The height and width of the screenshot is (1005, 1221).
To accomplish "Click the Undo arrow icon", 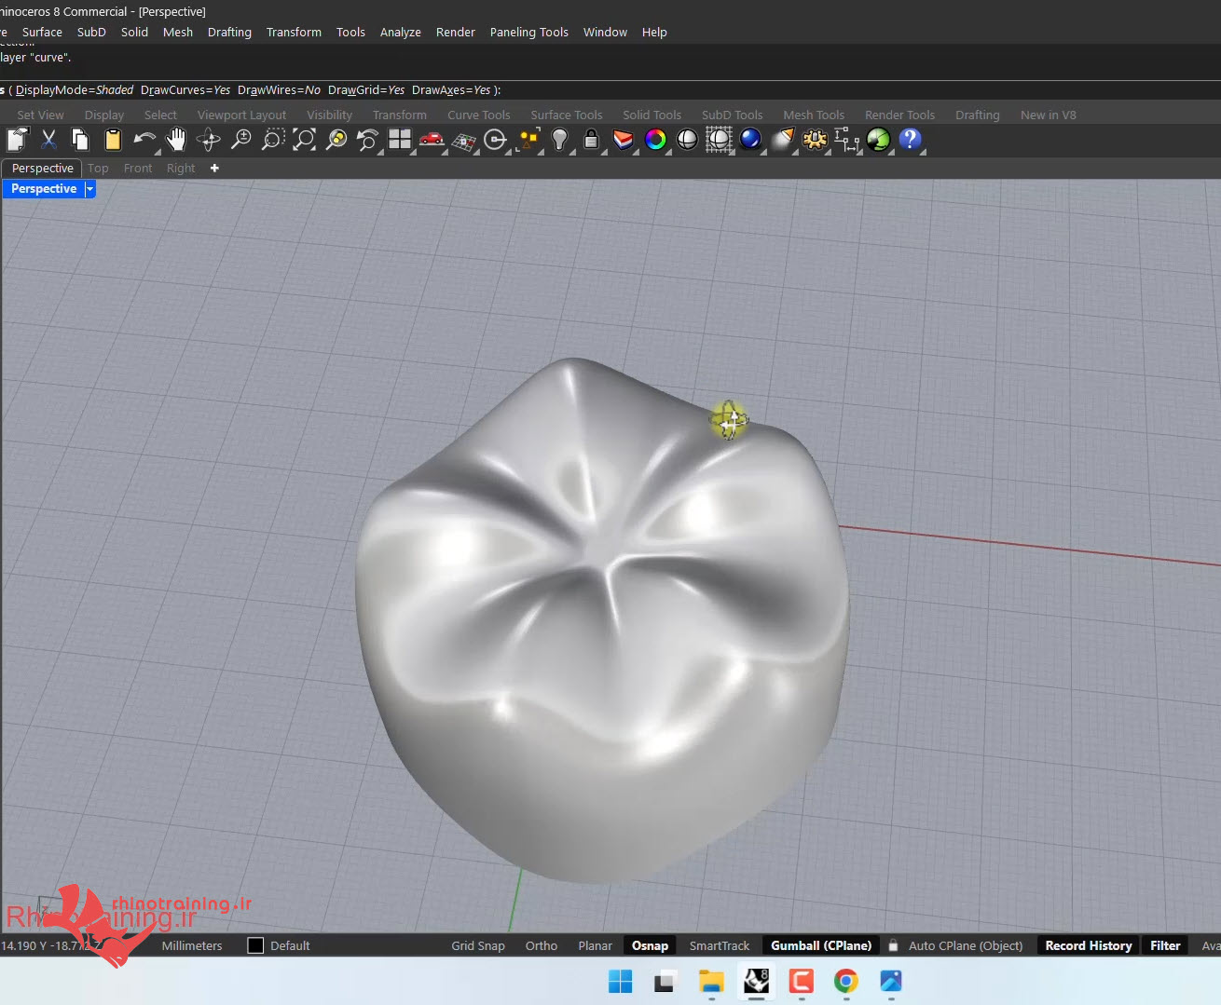I will click(144, 140).
